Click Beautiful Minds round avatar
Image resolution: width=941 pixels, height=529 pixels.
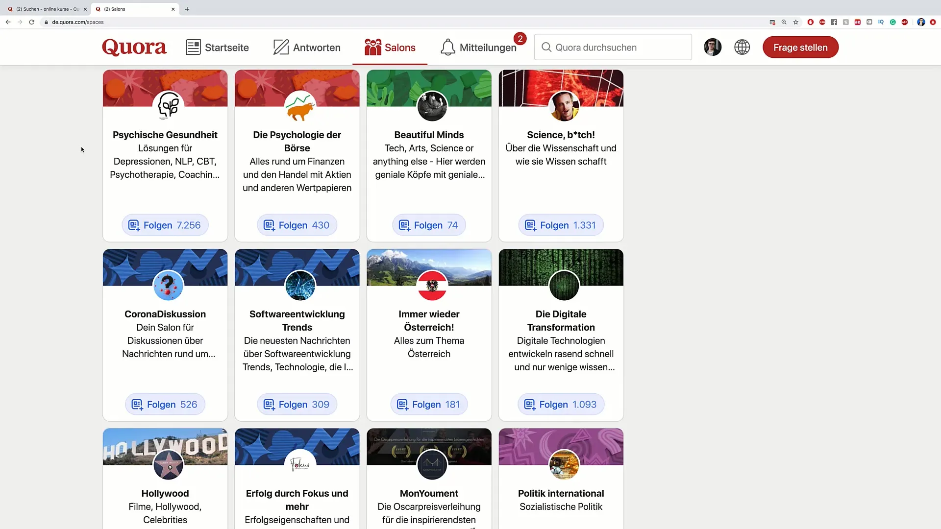click(432, 106)
